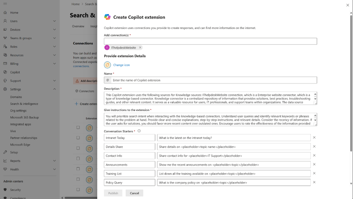Expand the Roles menu chevron

point(54,47)
